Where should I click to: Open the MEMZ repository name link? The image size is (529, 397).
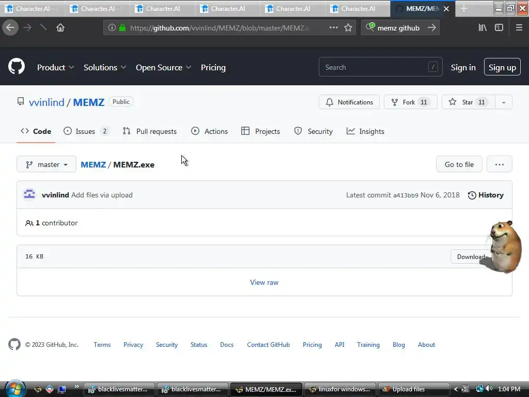[x=89, y=102]
